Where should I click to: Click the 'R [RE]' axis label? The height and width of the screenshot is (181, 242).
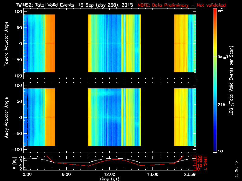click(15, 163)
